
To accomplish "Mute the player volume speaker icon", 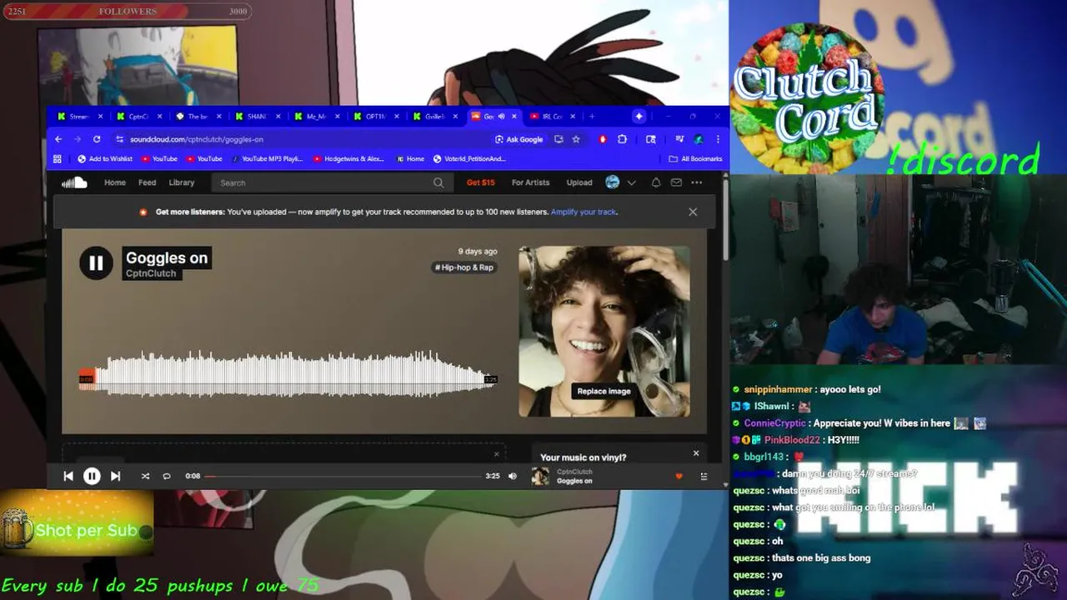I will (x=513, y=476).
